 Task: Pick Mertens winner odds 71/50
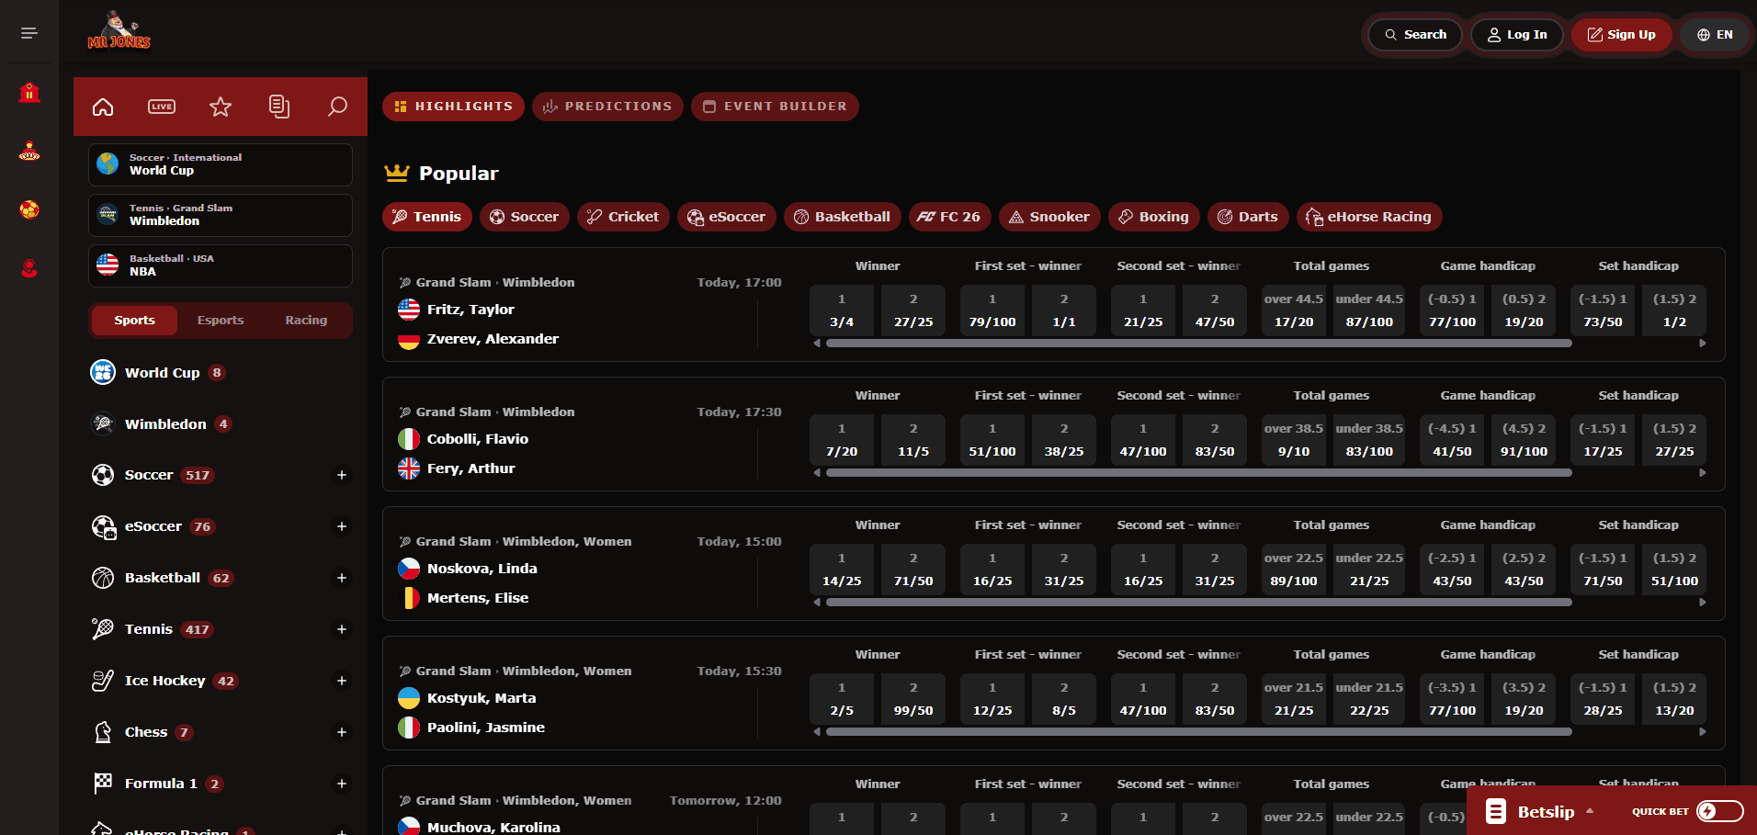(913, 570)
